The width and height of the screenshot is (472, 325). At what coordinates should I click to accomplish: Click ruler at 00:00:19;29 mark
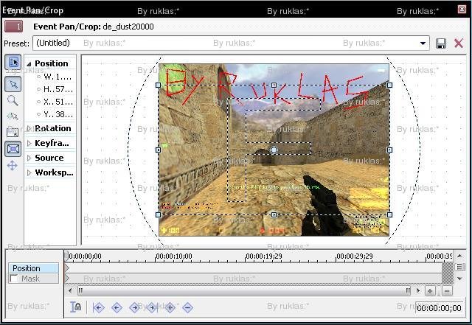point(264,256)
